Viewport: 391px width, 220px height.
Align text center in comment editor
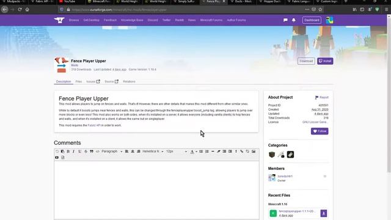pyautogui.click(x=133, y=152)
